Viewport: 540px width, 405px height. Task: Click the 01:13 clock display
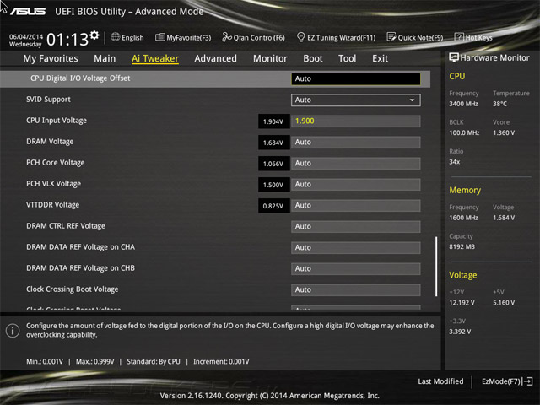click(x=67, y=40)
